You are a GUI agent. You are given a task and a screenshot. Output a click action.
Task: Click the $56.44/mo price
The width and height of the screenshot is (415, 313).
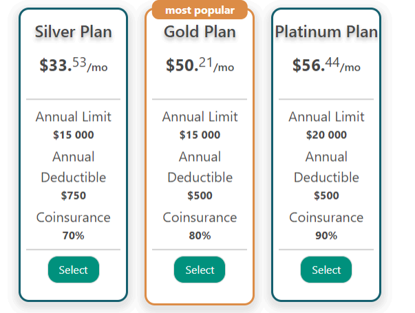[326, 65]
